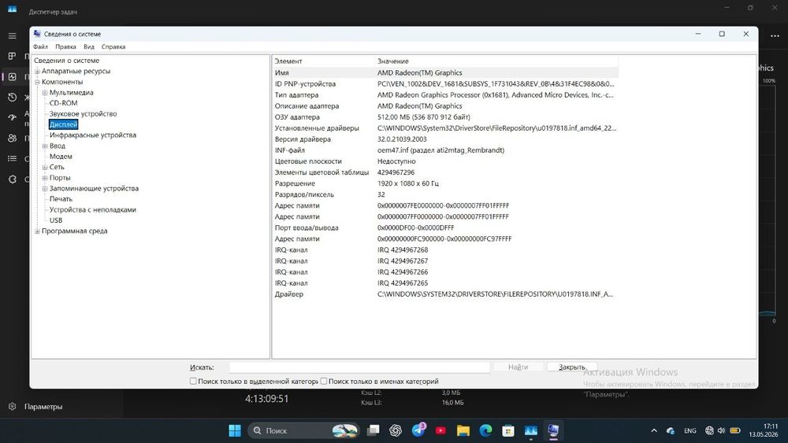Open the Windows Start menu
This screenshot has height=443, width=788.
235,430
